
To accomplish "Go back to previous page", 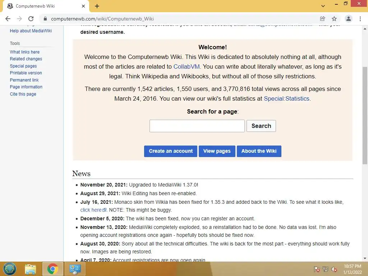I will point(8,19).
